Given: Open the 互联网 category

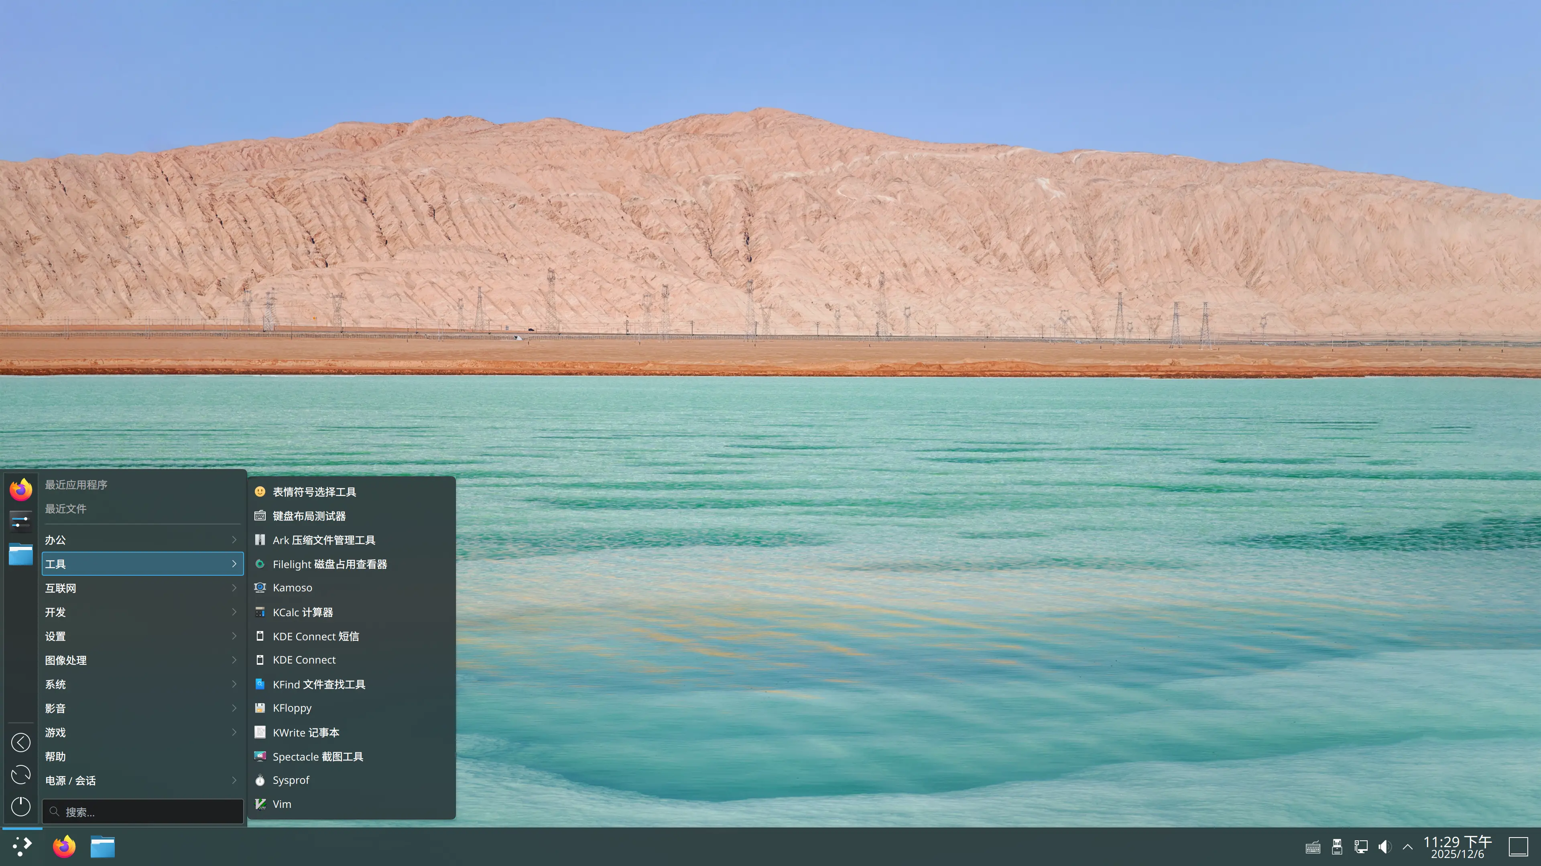Looking at the screenshot, I should tap(61, 588).
